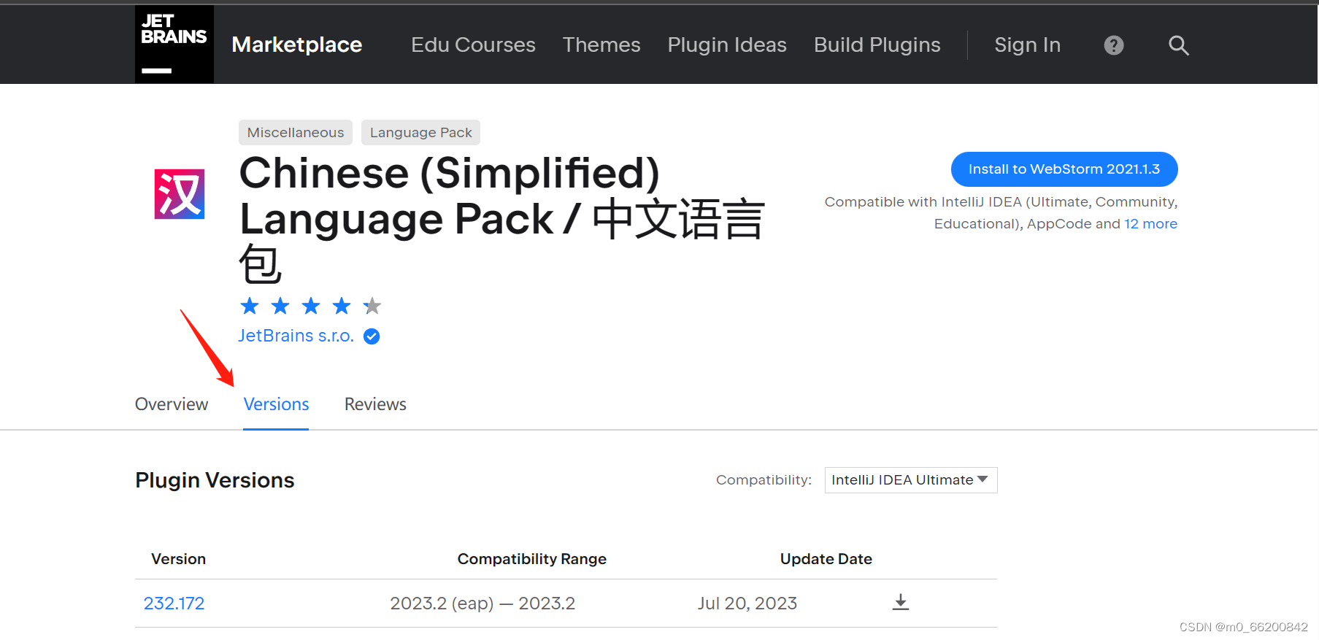
Task: Click Sign In
Action: pyautogui.click(x=1027, y=45)
